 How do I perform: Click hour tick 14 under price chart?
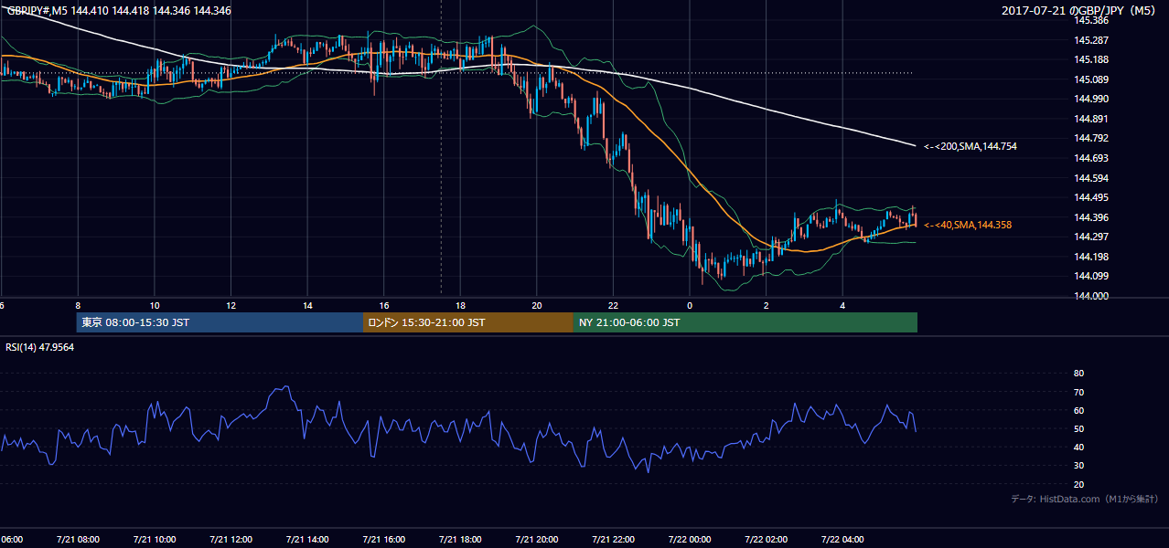(x=307, y=306)
